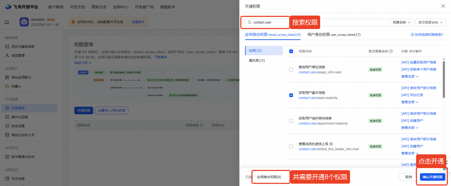Image resolution: width=451 pixels, height=186 pixels.
Task: Close the 开通权限 panel
Action: [443, 6]
